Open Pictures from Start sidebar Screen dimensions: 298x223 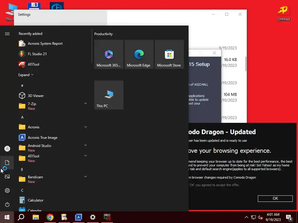coord(7,177)
